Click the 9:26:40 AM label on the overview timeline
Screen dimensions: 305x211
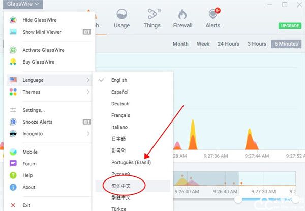225,192
